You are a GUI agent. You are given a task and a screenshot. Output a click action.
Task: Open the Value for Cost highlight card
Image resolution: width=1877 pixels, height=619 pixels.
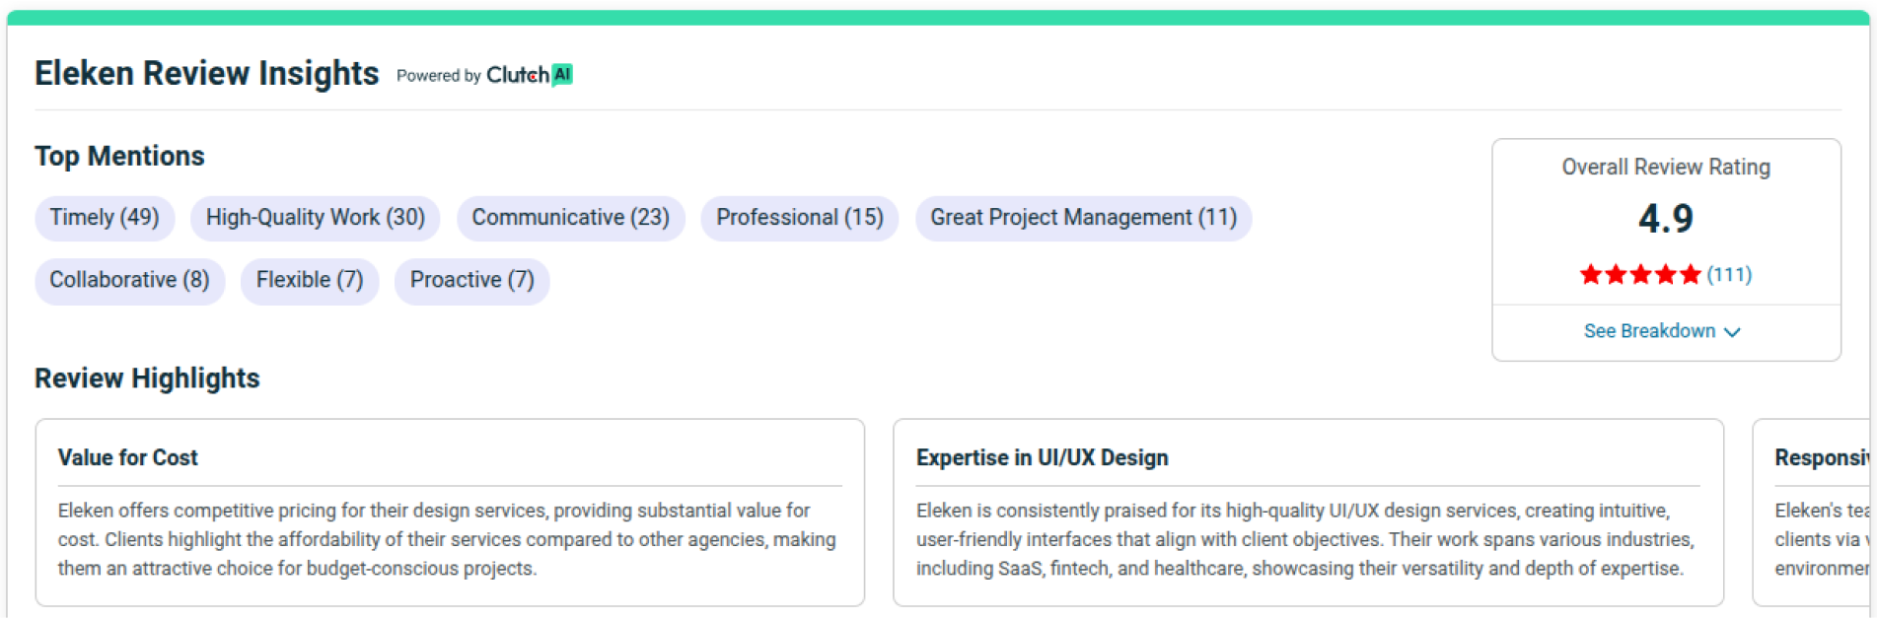point(450,512)
